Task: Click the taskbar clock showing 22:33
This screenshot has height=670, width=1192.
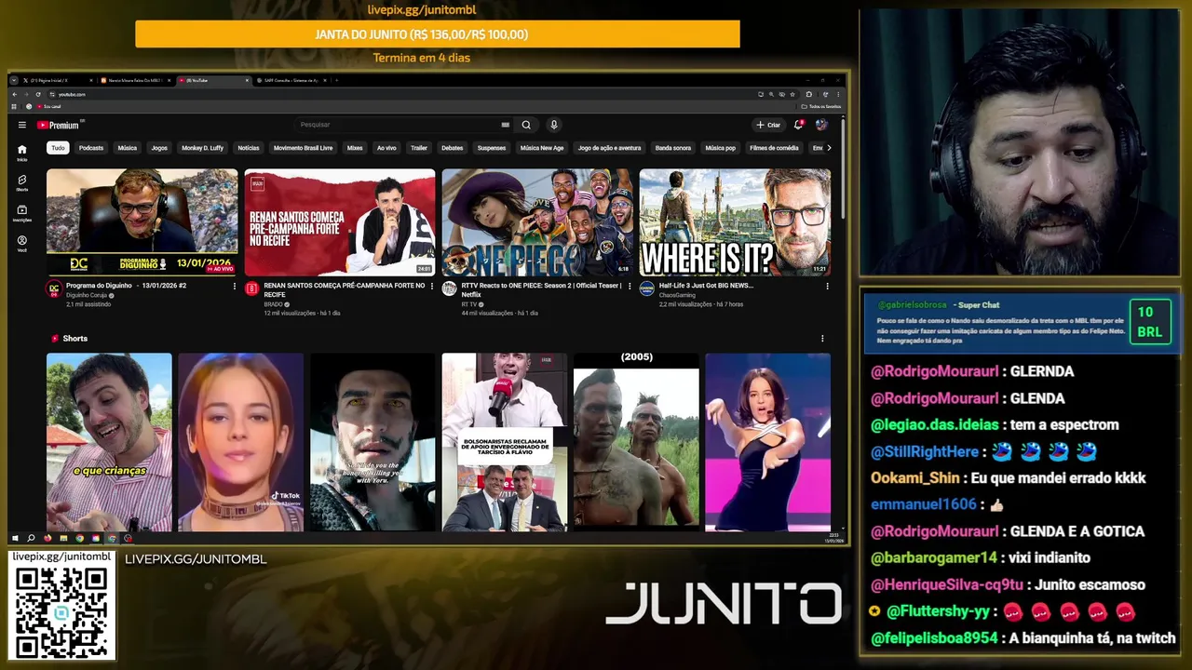Action: (x=833, y=538)
